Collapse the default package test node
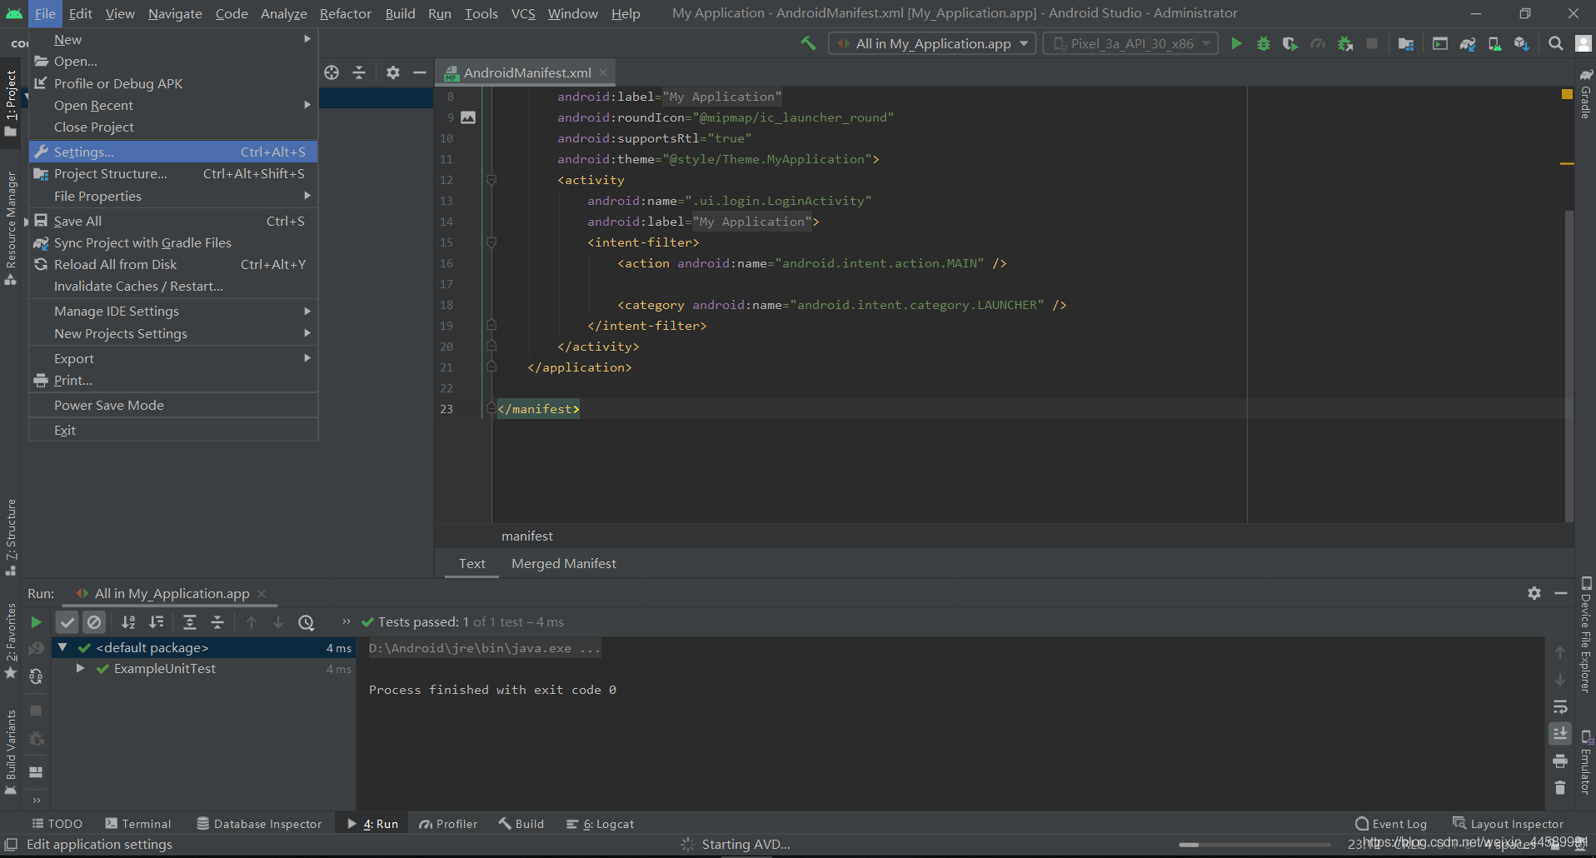The height and width of the screenshot is (858, 1596). pos(62,647)
